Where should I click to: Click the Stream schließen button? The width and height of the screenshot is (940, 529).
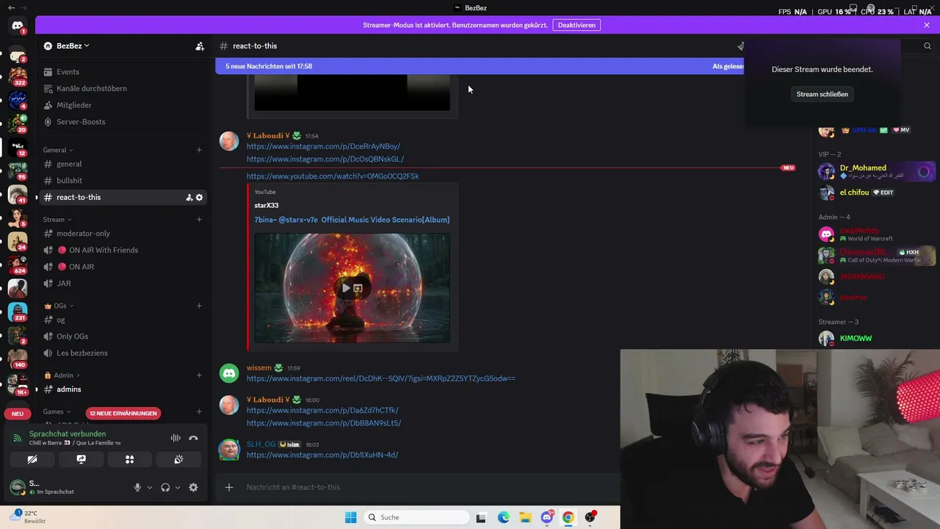tap(822, 94)
